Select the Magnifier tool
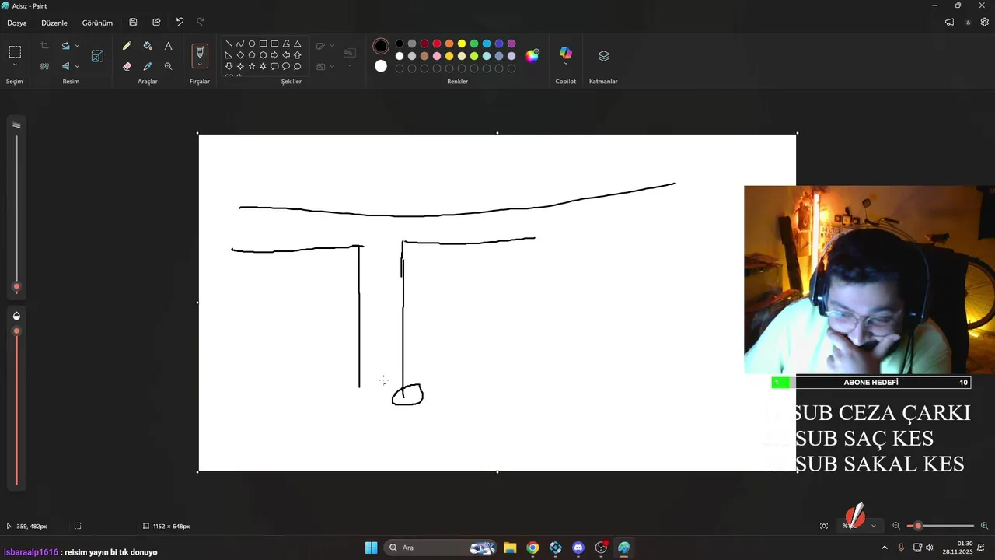The height and width of the screenshot is (560, 995). [x=168, y=66]
